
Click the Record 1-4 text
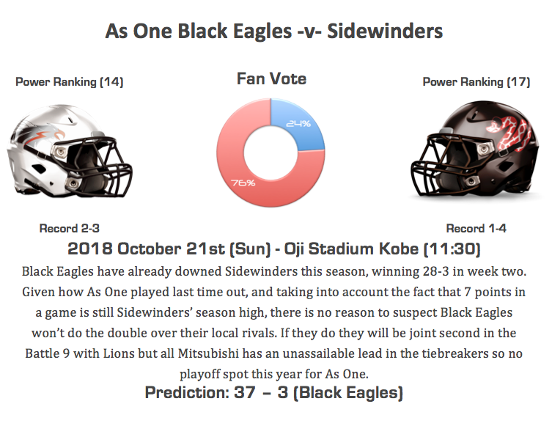click(476, 228)
